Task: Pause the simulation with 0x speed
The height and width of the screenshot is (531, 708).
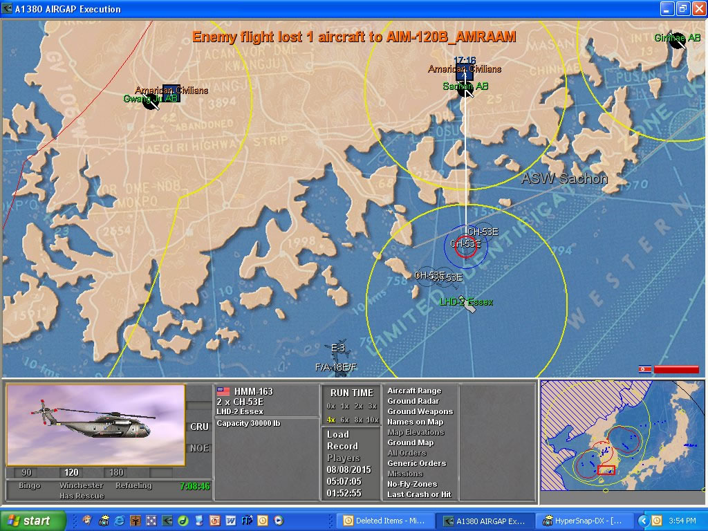Action: tap(330, 406)
